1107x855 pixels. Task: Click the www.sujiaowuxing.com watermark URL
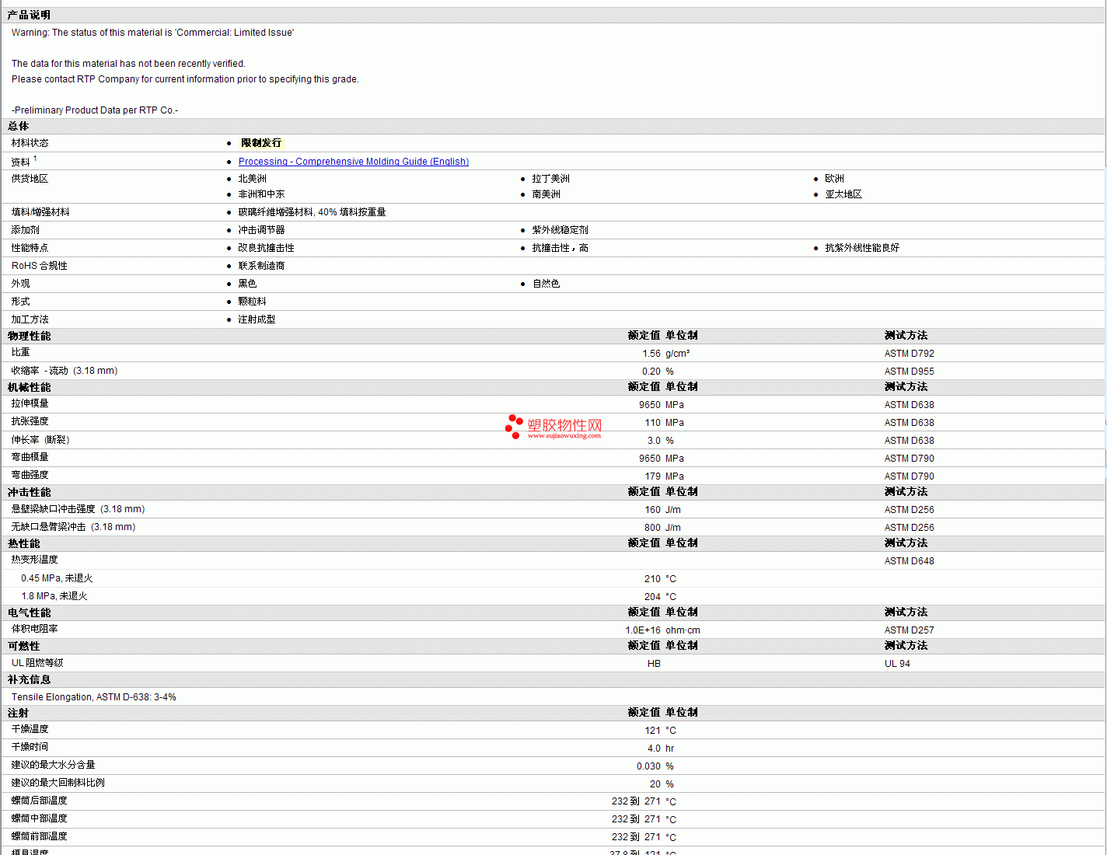point(564,436)
